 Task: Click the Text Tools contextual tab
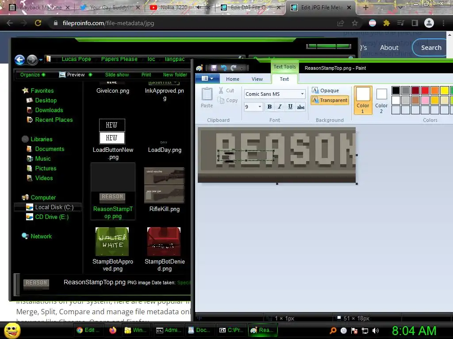[284, 67]
